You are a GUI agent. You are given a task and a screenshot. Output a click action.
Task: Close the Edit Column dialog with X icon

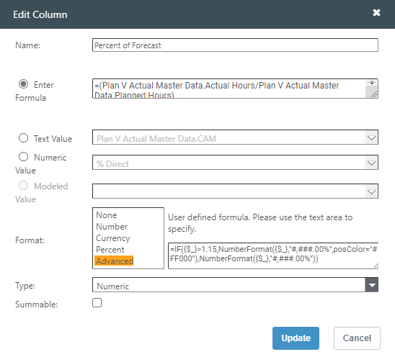point(376,12)
